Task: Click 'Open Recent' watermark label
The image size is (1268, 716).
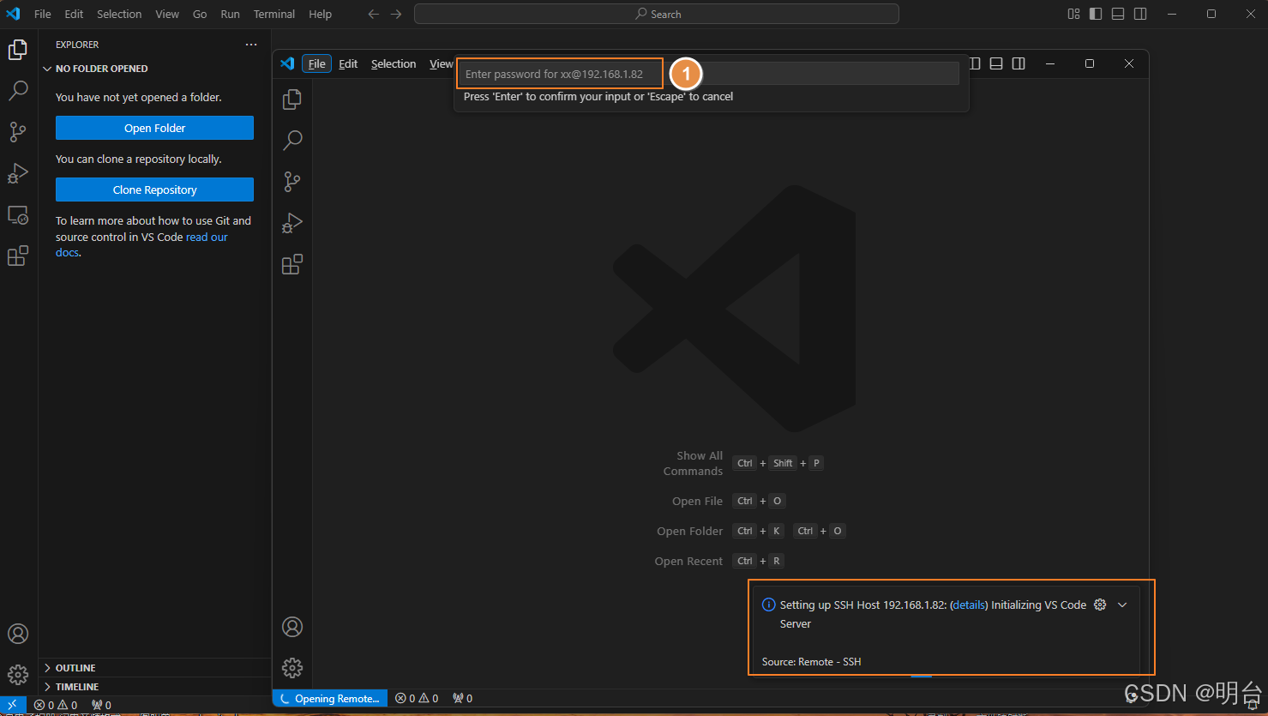Action: (x=688, y=561)
